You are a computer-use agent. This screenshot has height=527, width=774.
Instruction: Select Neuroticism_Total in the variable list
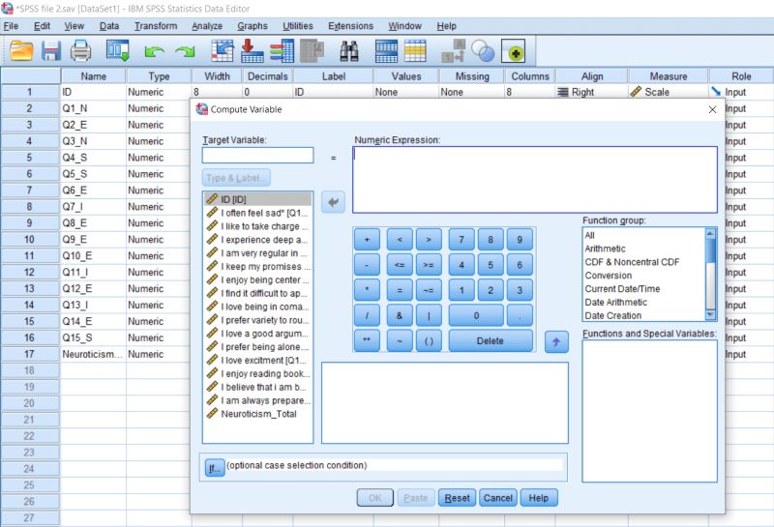[257, 414]
